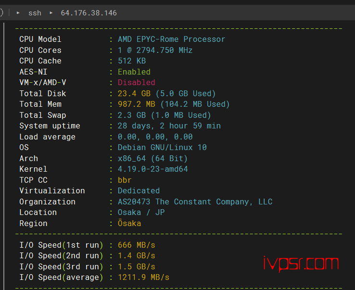Click the 'I/O Speed(average)' label

[62, 277]
